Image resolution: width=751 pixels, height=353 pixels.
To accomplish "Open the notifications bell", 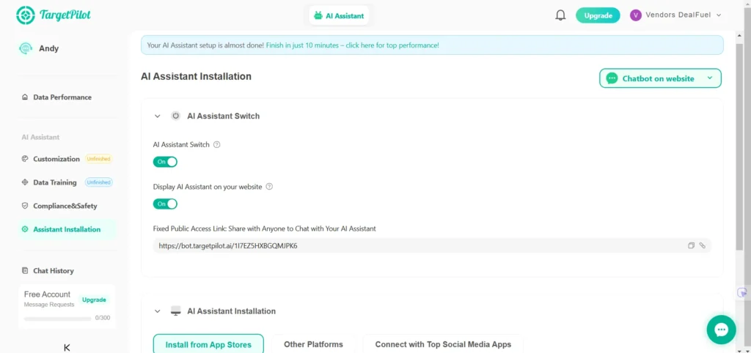I will [x=560, y=15].
